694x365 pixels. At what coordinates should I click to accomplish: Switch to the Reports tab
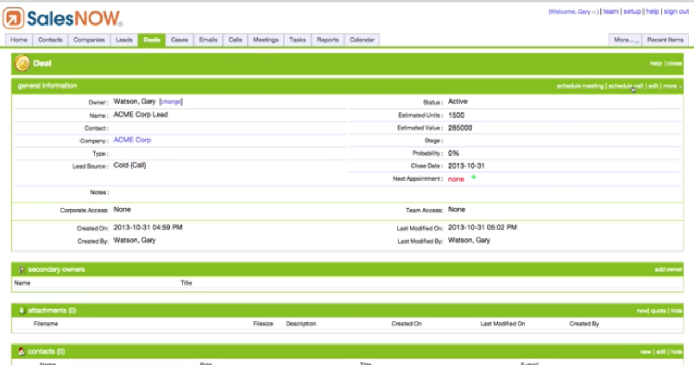point(327,40)
